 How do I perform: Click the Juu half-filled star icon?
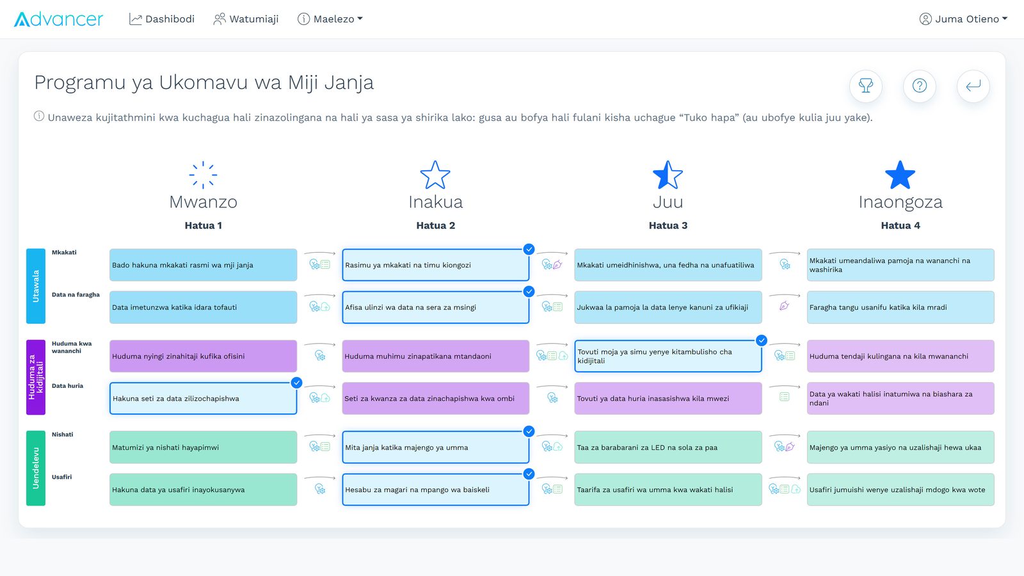(668, 175)
